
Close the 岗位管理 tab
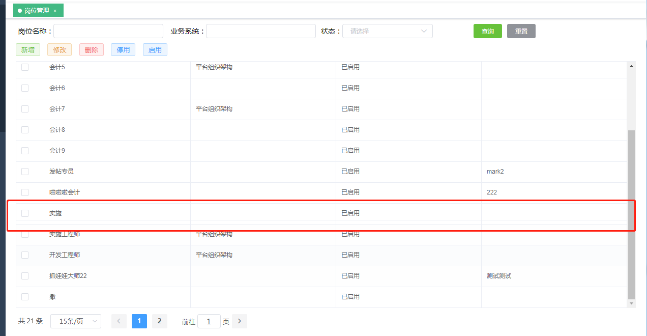(55, 10)
